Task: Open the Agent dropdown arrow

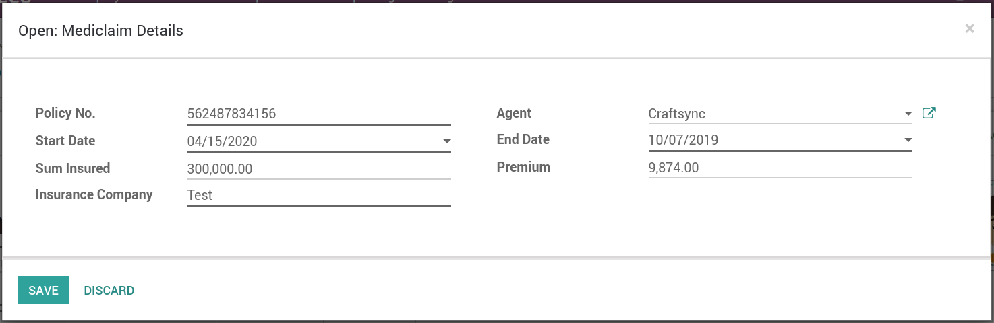Action: pyautogui.click(x=908, y=114)
